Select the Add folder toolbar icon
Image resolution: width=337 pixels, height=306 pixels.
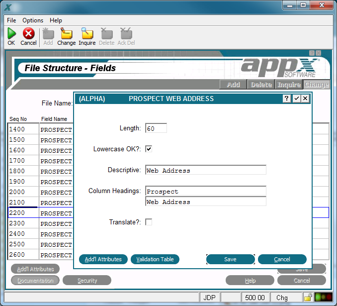tap(48, 33)
